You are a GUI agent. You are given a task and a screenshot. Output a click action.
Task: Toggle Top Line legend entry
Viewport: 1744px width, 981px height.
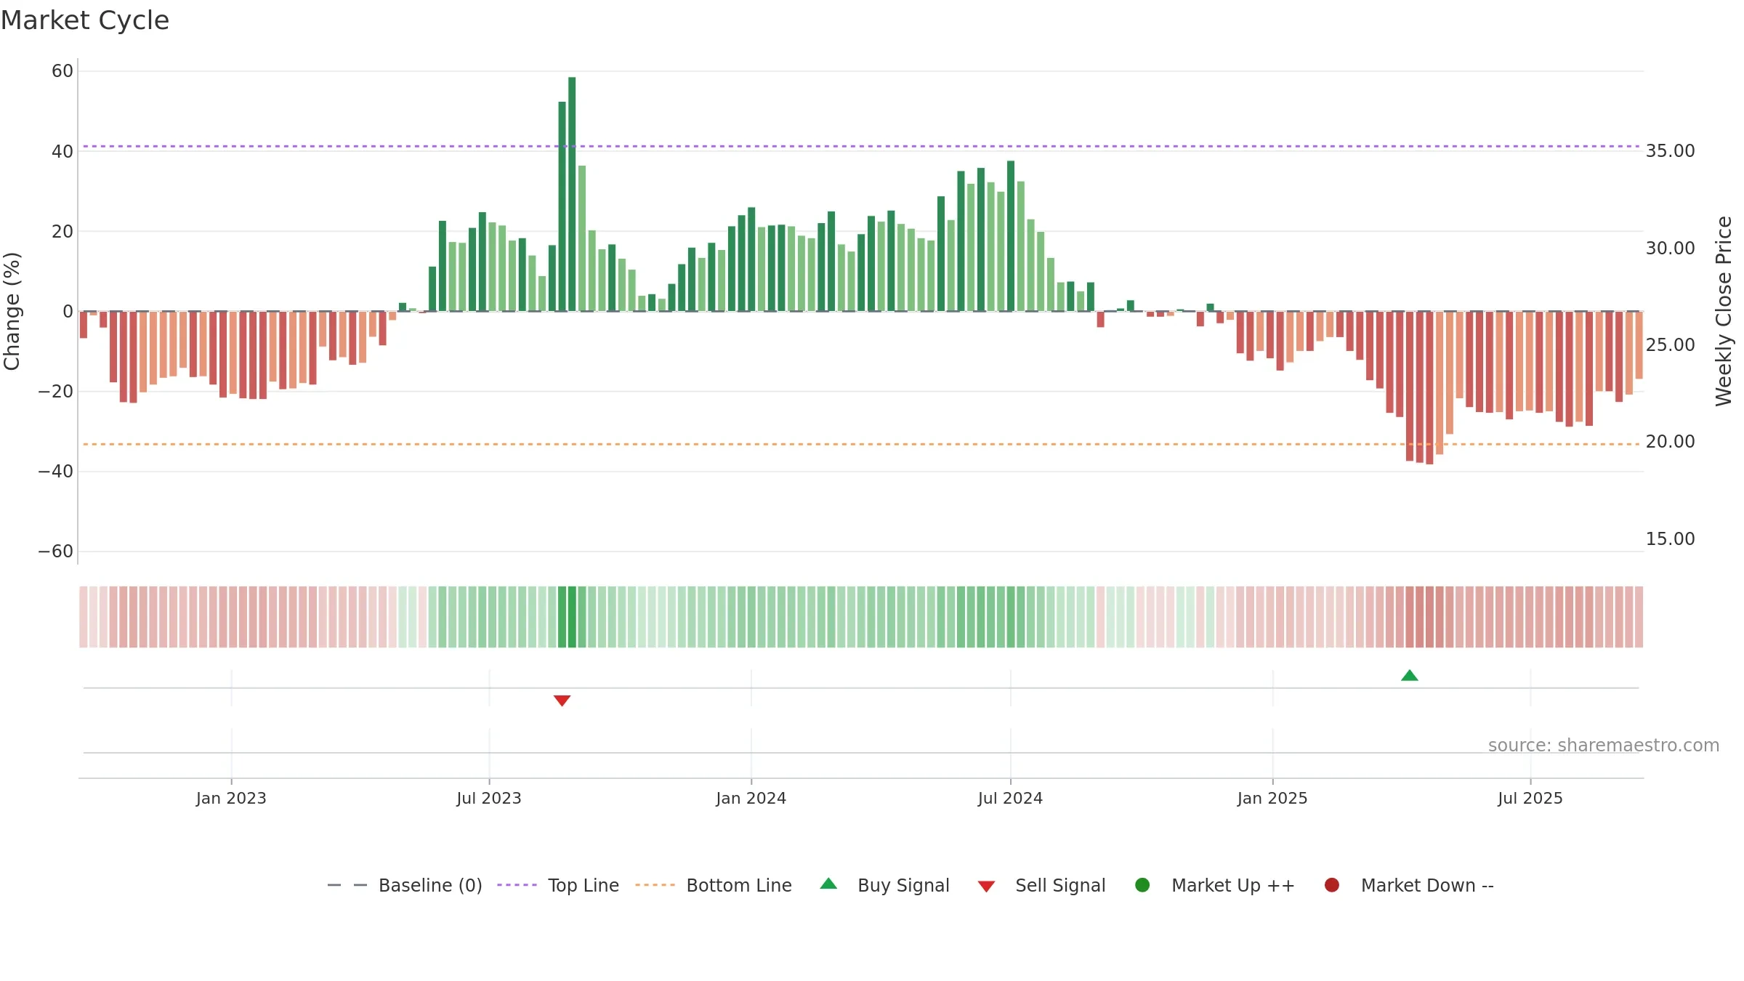click(x=558, y=885)
